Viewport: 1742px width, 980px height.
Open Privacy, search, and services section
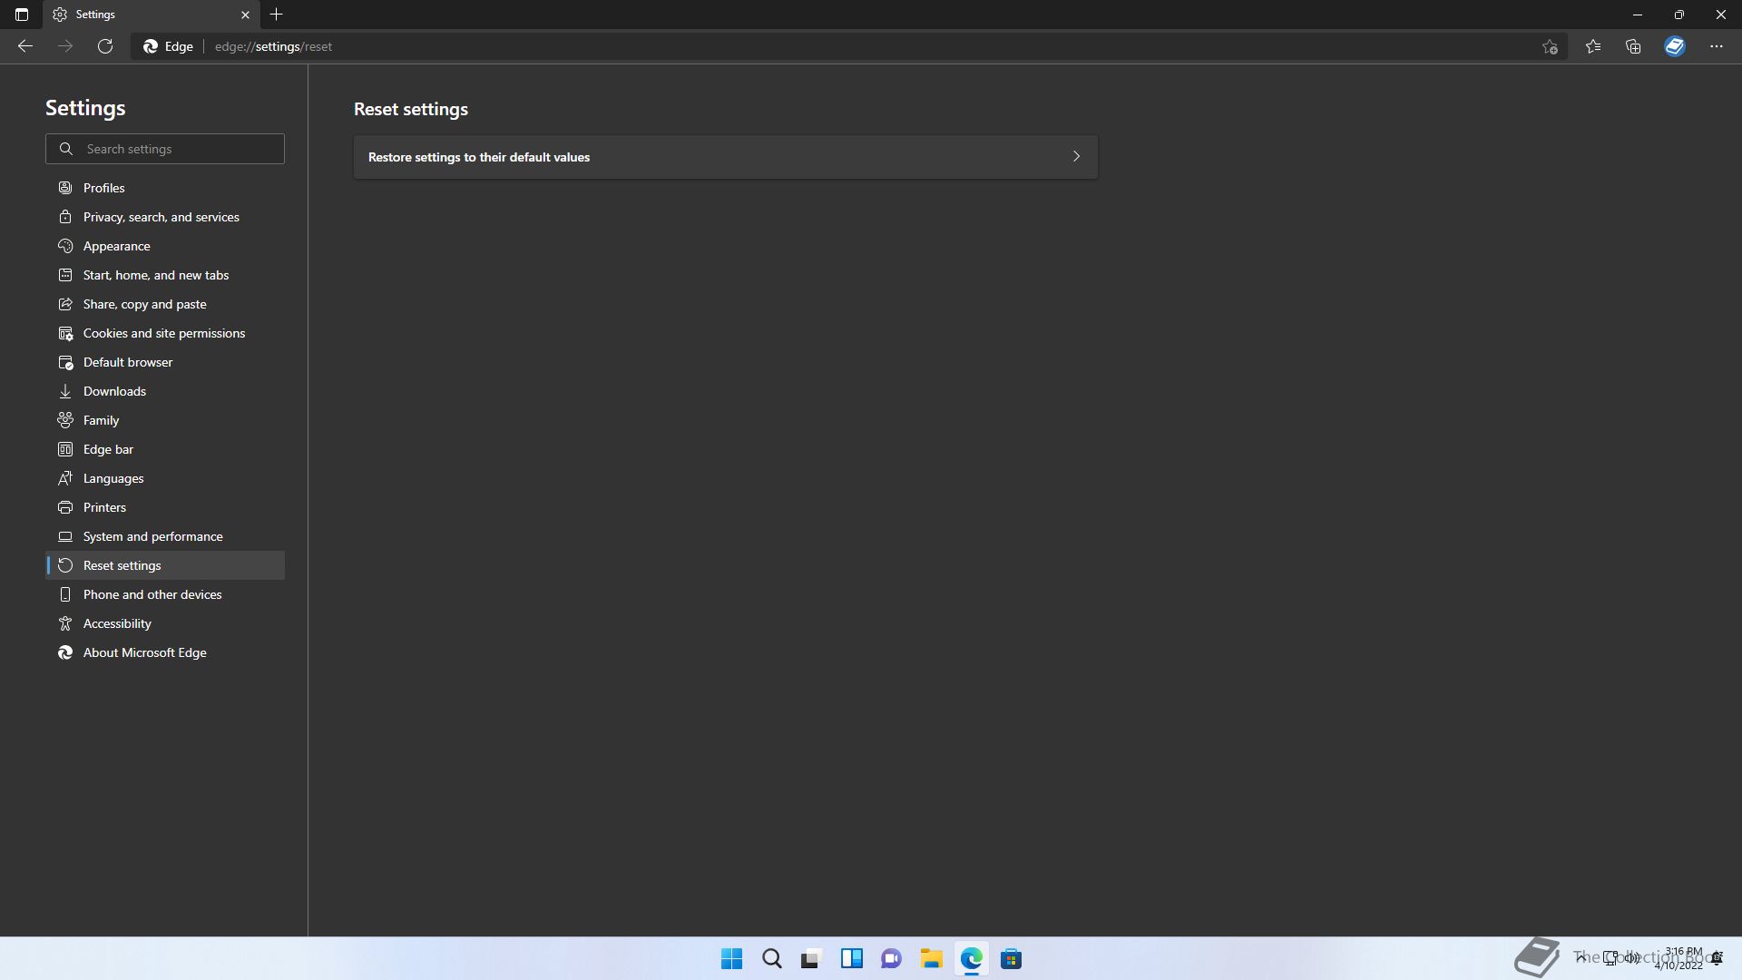(x=161, y=217)
